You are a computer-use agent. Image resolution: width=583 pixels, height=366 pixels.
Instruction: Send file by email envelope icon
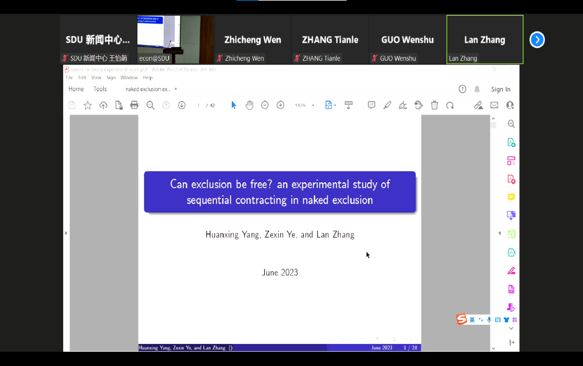pos(494,105)
